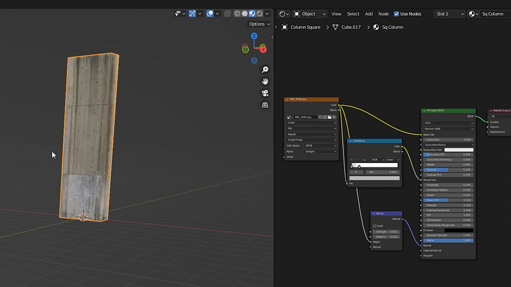
Task: Open the Slot 1 dropdown
Action: [450, 14]
